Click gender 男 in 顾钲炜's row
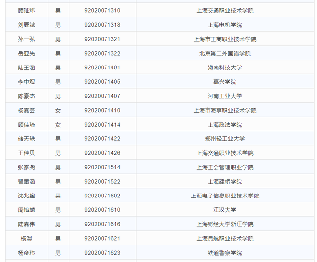 [58, 10]
